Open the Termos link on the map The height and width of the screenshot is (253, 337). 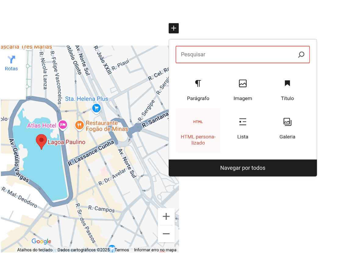122,250
